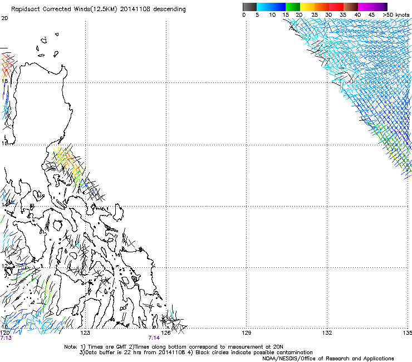Screen dimensions: 412x362
Task: Click the '>50 knots' legend label
Action: click(396, 15)
